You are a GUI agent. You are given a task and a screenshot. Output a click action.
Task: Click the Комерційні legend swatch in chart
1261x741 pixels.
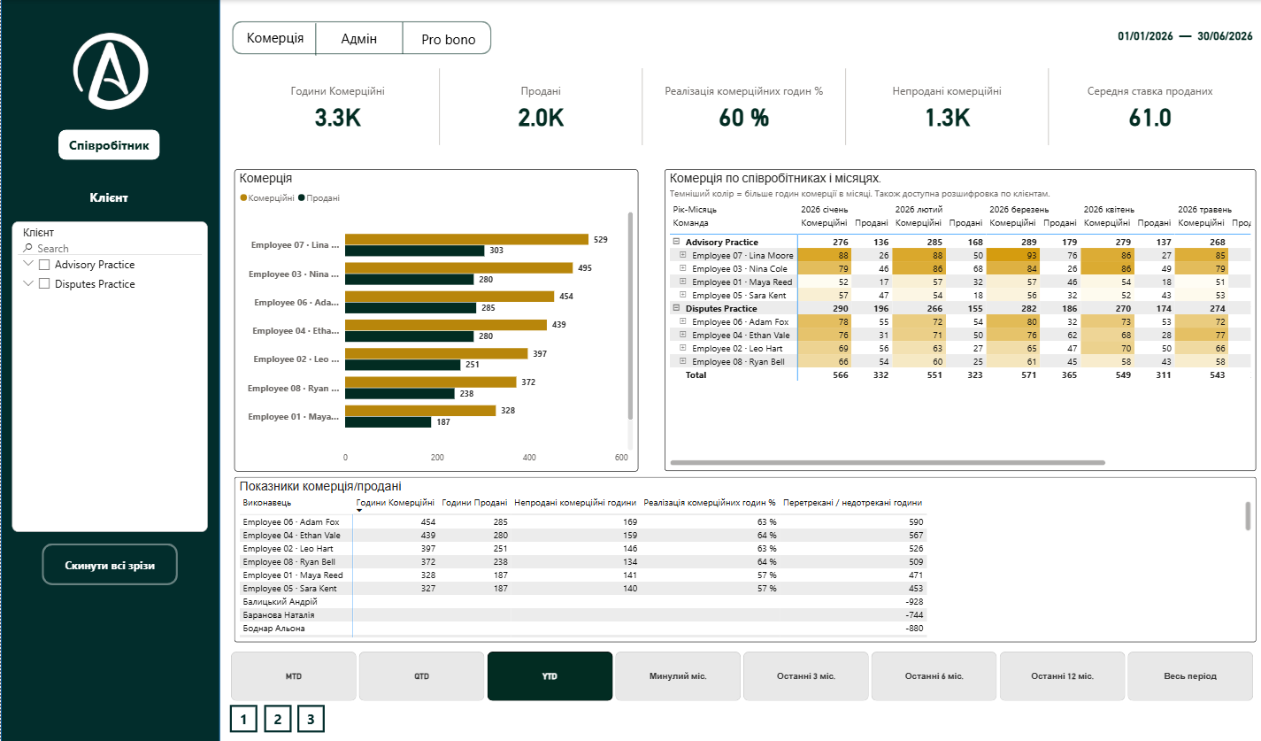[x=243, y=198]
